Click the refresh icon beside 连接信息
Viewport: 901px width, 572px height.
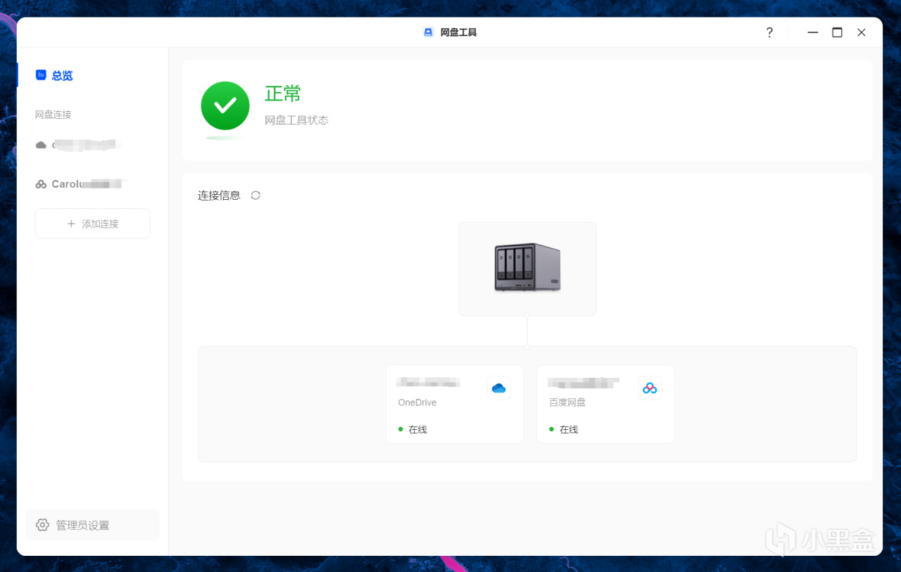coord(256,196)
